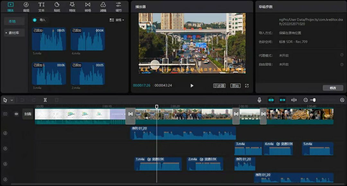This screenshot has width=347, height=186.
Task: Open the selection tool mode dropdown arrow
Action: pyautogui.click(x=12, y=100)
